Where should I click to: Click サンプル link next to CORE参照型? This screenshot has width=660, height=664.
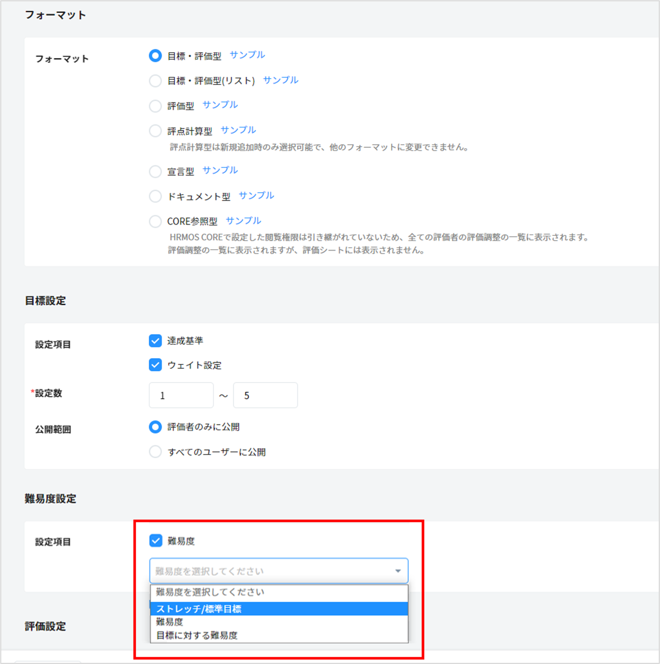(244, 221)
